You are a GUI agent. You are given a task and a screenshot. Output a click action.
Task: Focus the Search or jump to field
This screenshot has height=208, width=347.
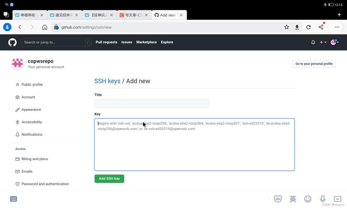(x=56, y=42)
